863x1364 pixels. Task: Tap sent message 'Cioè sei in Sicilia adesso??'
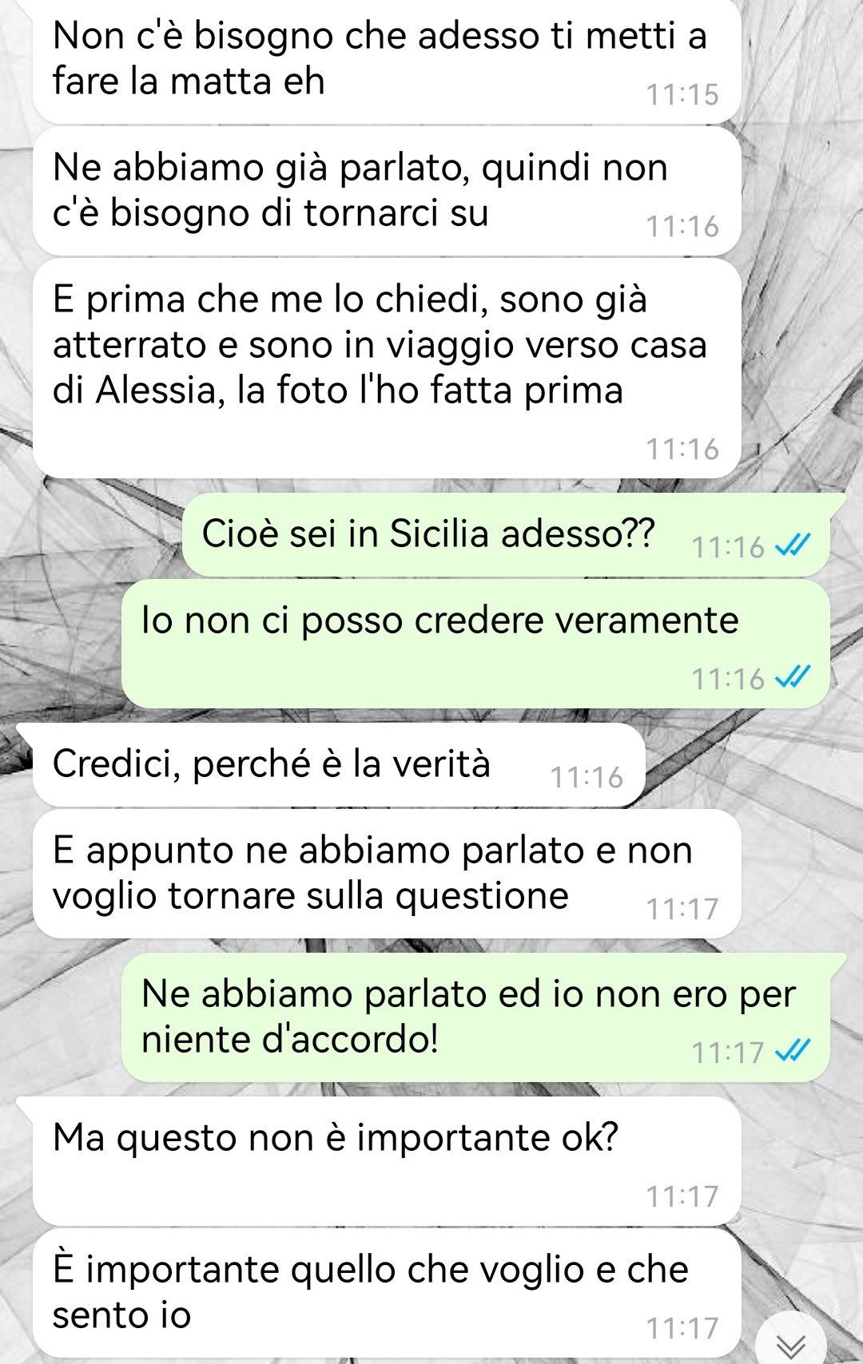(506, 534)
